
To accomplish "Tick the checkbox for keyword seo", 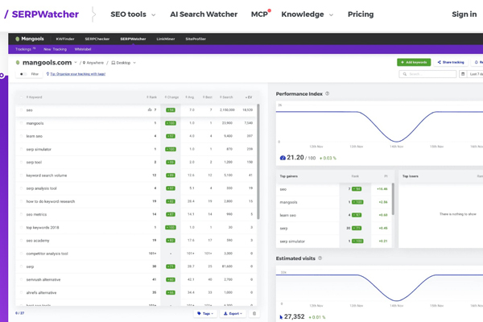I will [x=21, y=110].
